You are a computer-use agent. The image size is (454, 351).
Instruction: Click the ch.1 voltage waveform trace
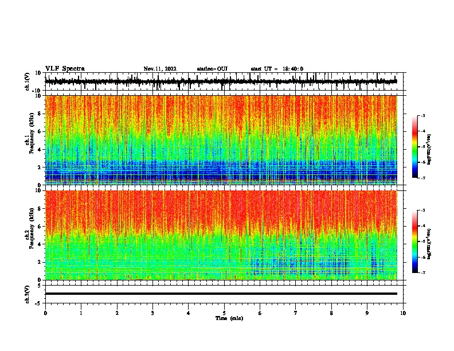221,81
